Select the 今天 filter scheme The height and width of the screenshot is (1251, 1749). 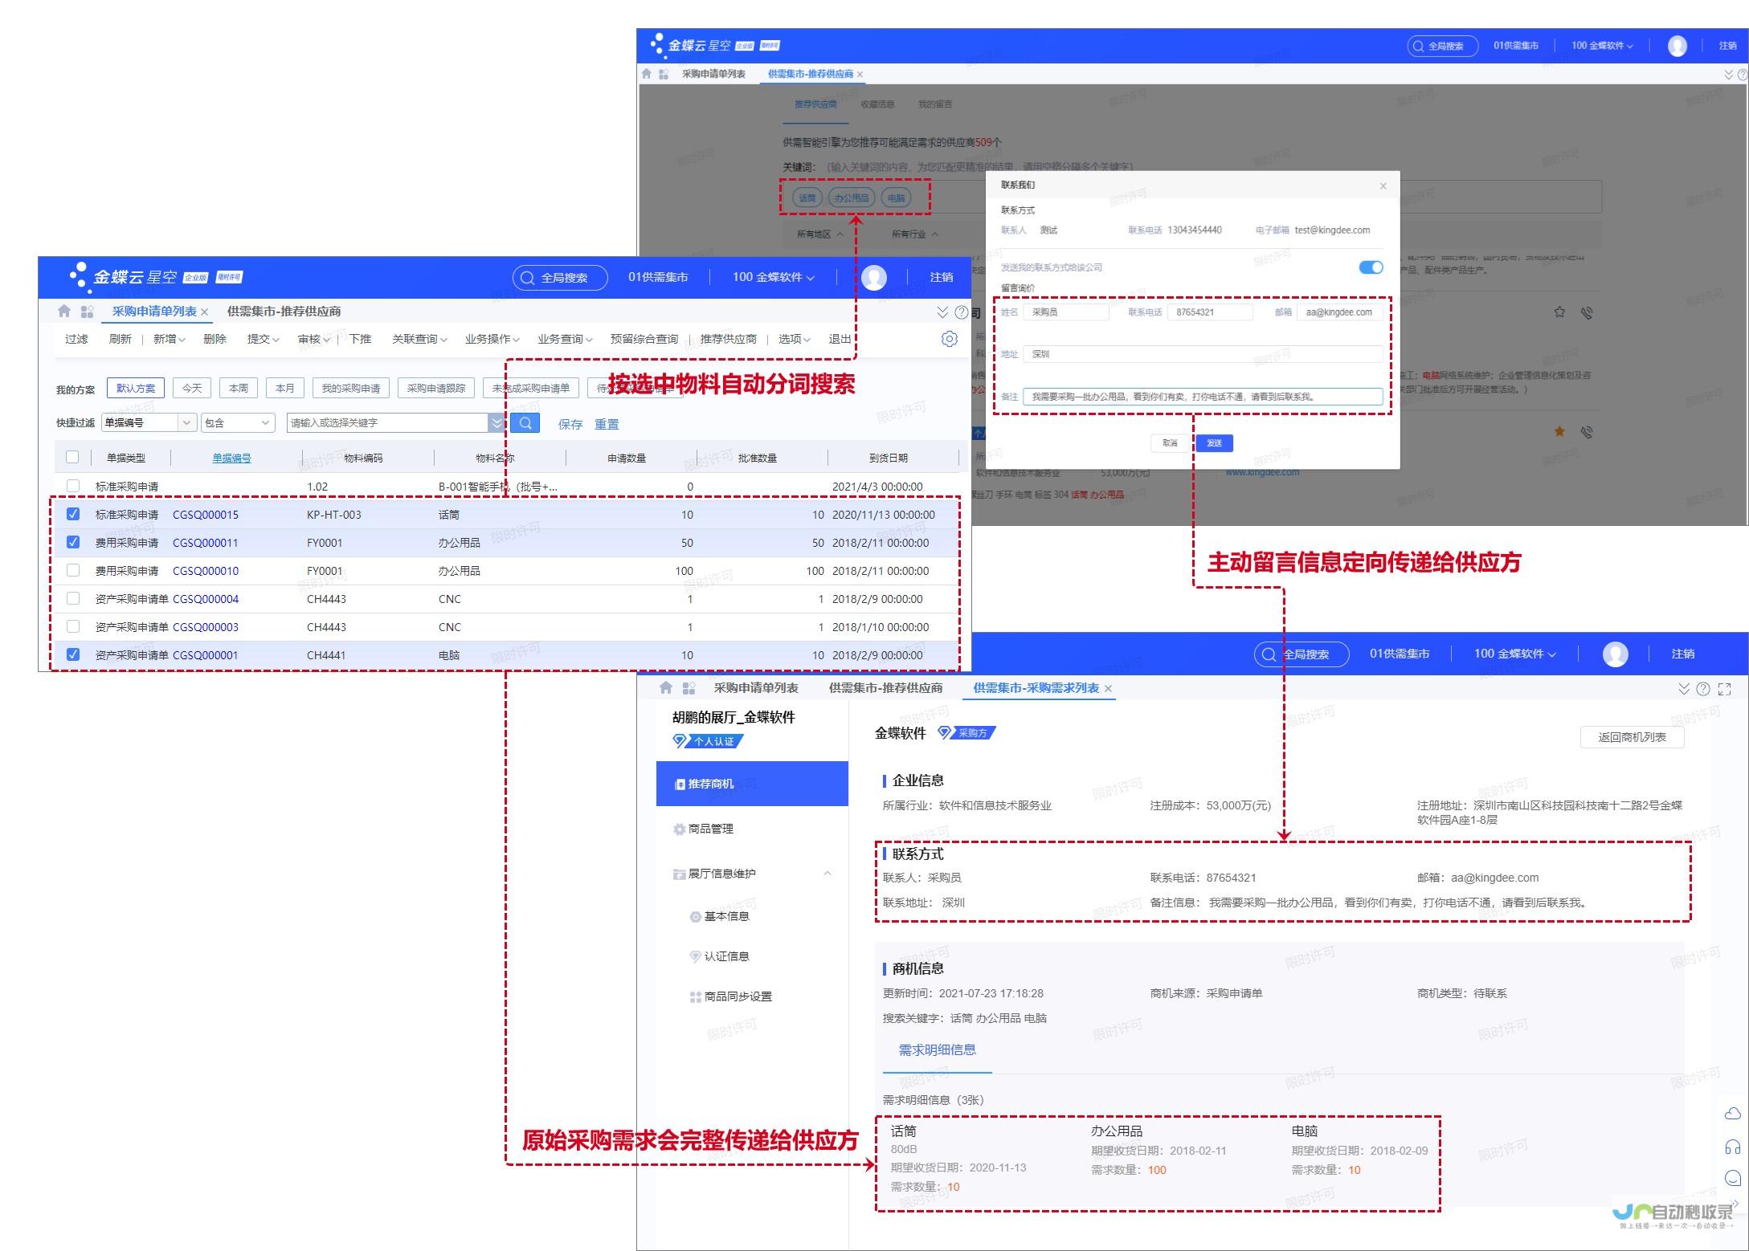coord(192,388)
